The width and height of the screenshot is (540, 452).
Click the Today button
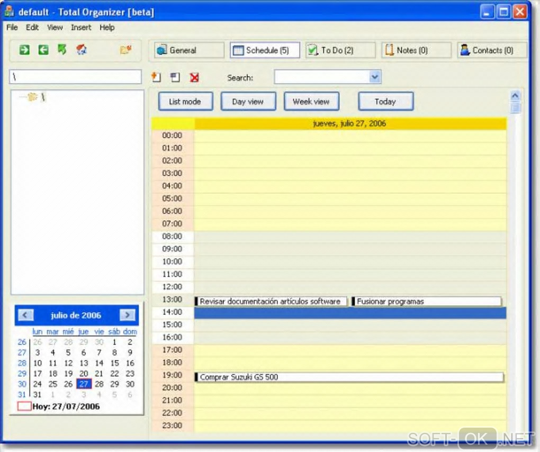[x=386, y=102]
